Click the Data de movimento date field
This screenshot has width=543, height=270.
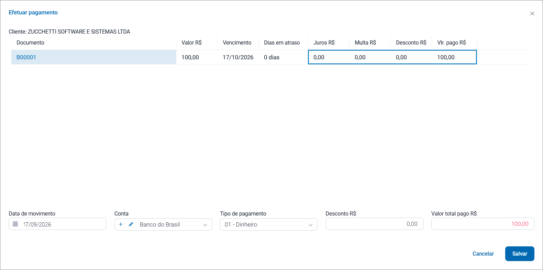click(x=57, y=224)
